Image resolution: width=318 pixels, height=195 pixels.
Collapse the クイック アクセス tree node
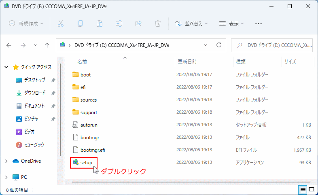click(6, 67)
